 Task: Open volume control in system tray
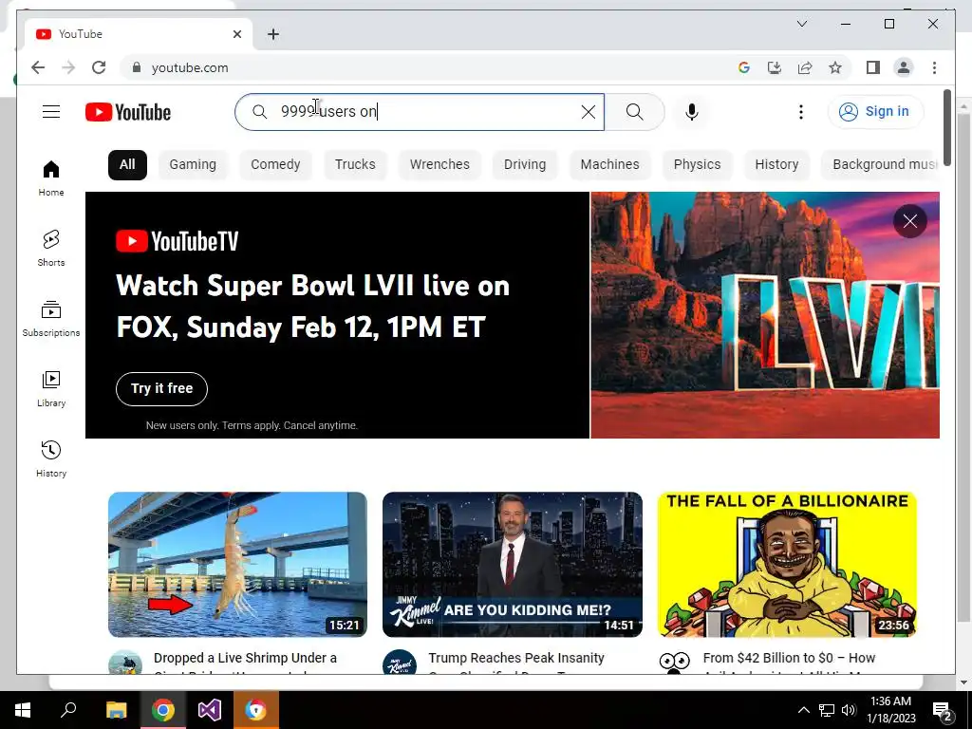point(849,710)
